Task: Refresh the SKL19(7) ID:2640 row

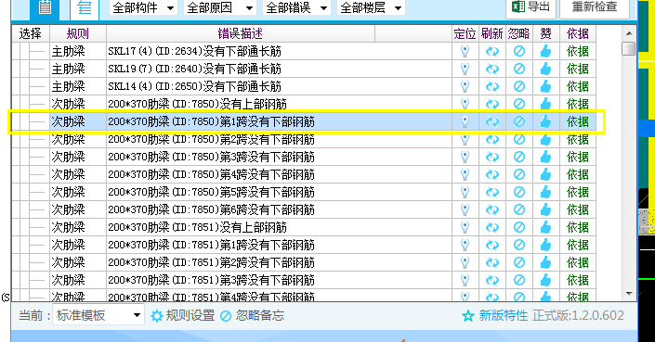Action: click(x=492, y=69)
